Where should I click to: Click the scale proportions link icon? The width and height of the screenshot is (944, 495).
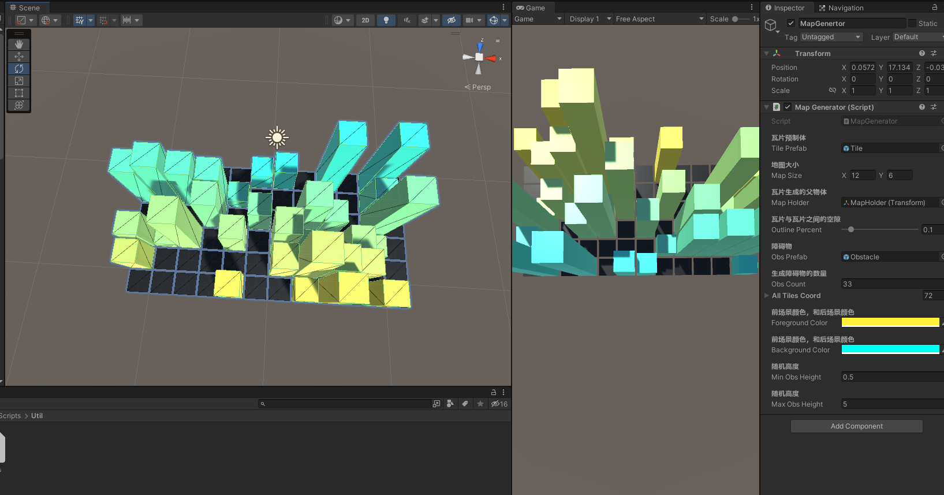coord(833,91)
